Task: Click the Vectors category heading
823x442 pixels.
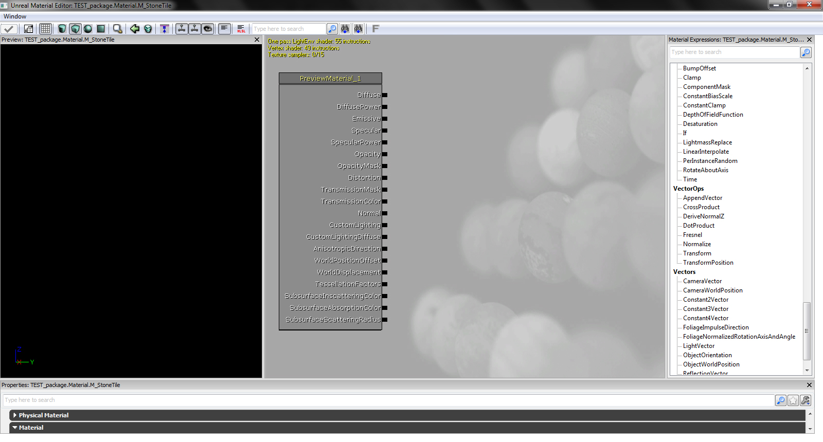Action: 684,272
